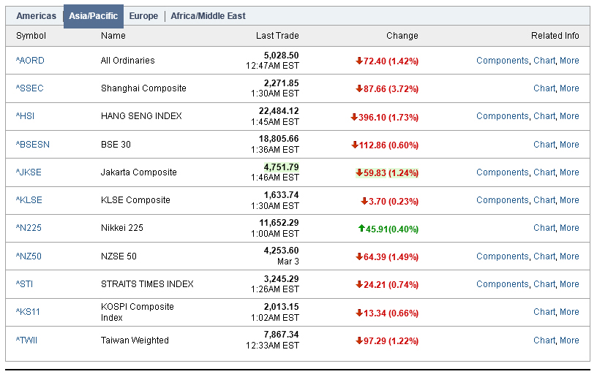This screenshot has height=377, width=597.
Task: View Components for STRAITS TIMES INDEX
Action: click(502, 284)
